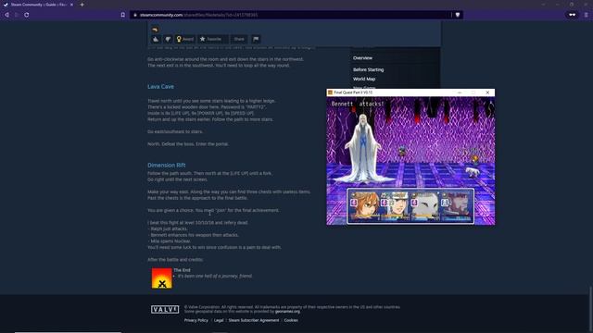This screenshot has width=593, height=333.
Task: Click The End achievement title
Action: [182, 270]
